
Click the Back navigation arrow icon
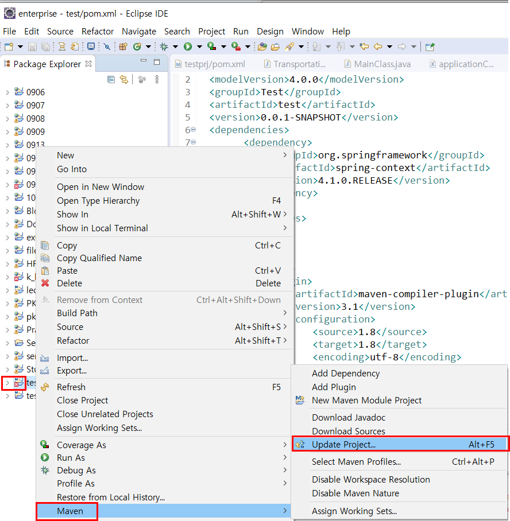coord(378,47)
